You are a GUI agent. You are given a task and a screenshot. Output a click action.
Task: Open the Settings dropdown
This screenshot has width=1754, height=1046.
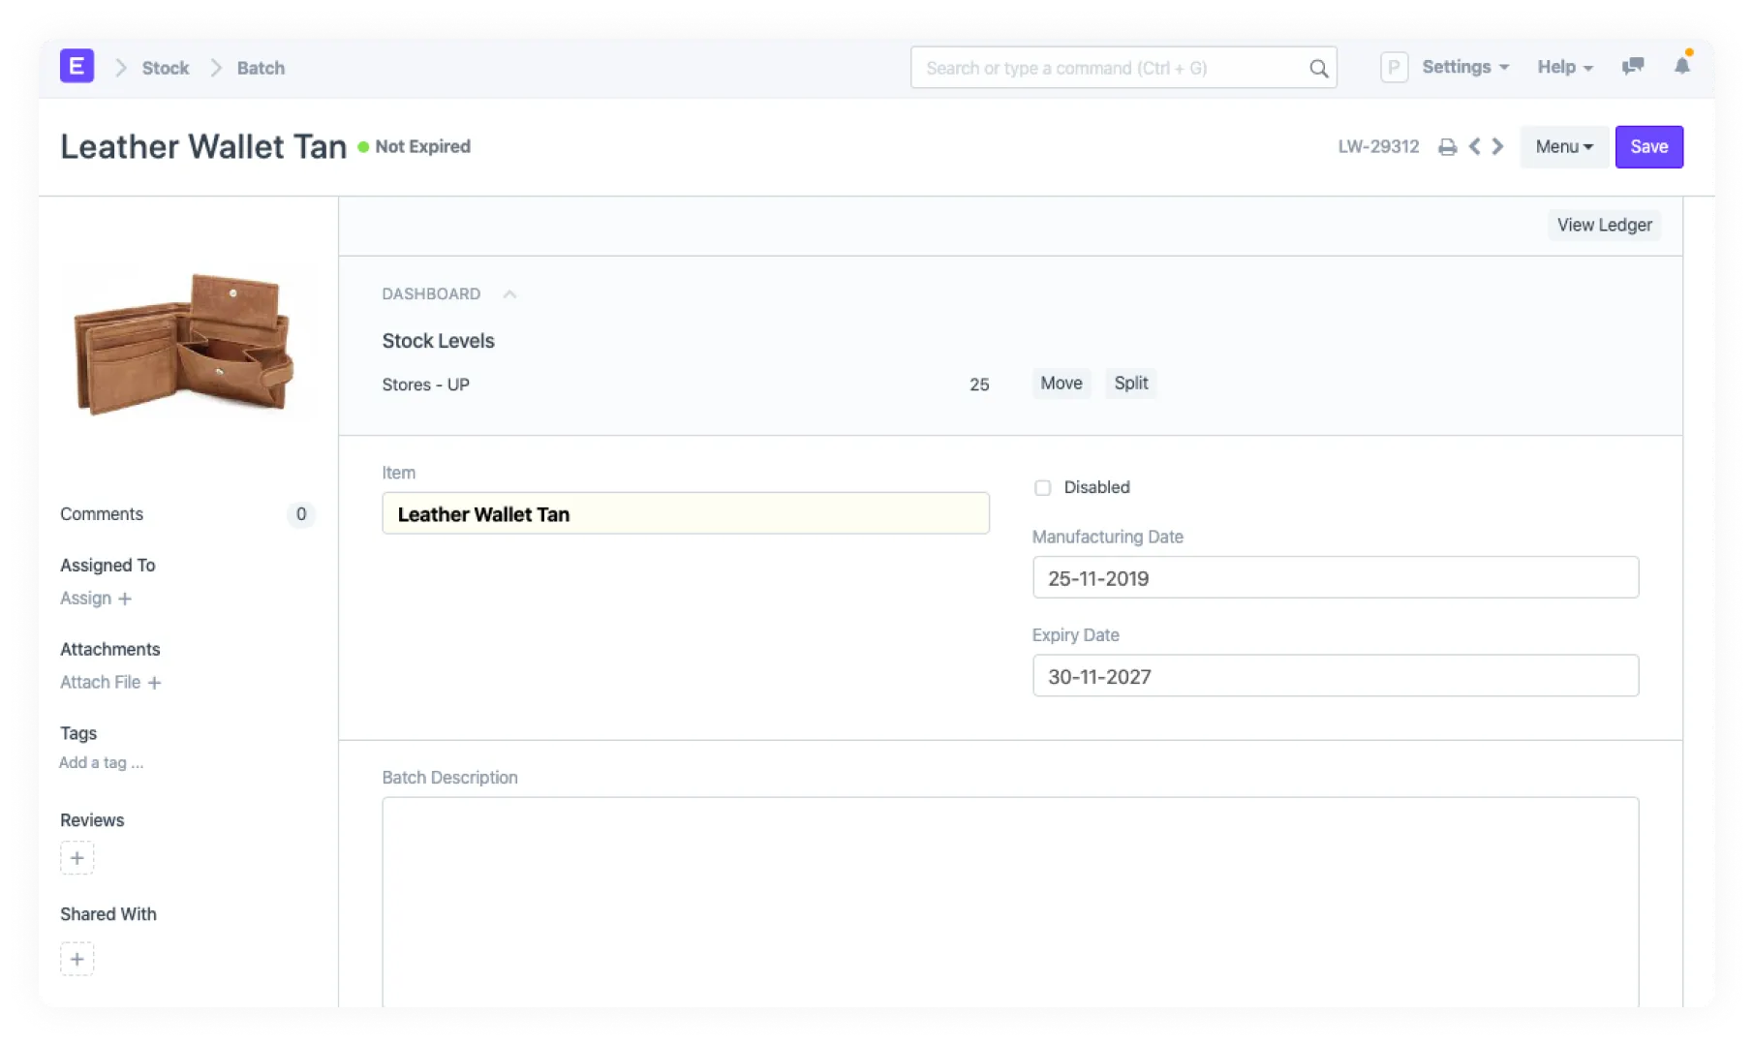[1464, 67]
